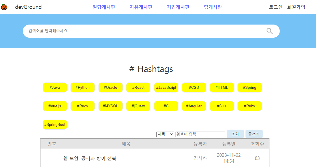Select the #MYSQL hashtag
The image size is (316, 167).
(110, 106)
